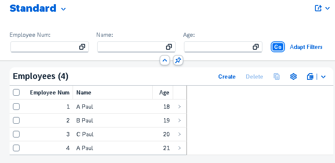Collapse the filter header with up chevron
This screenshot has height=163, width=335.
pos(165,61)
